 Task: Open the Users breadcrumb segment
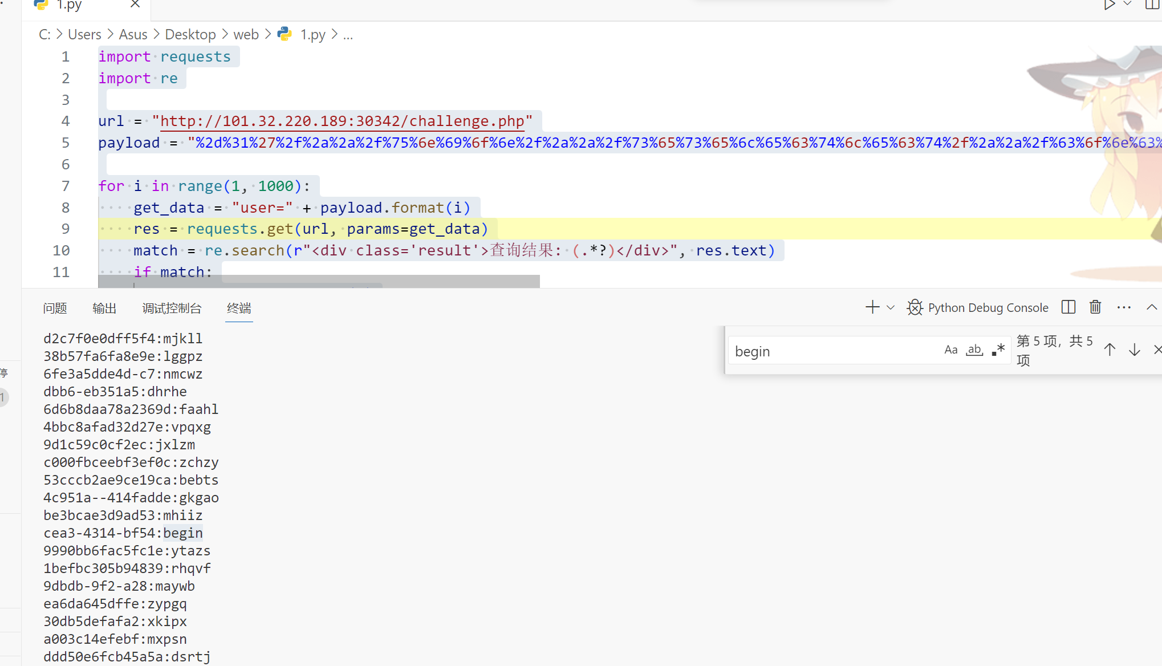[x=84, y=35]
